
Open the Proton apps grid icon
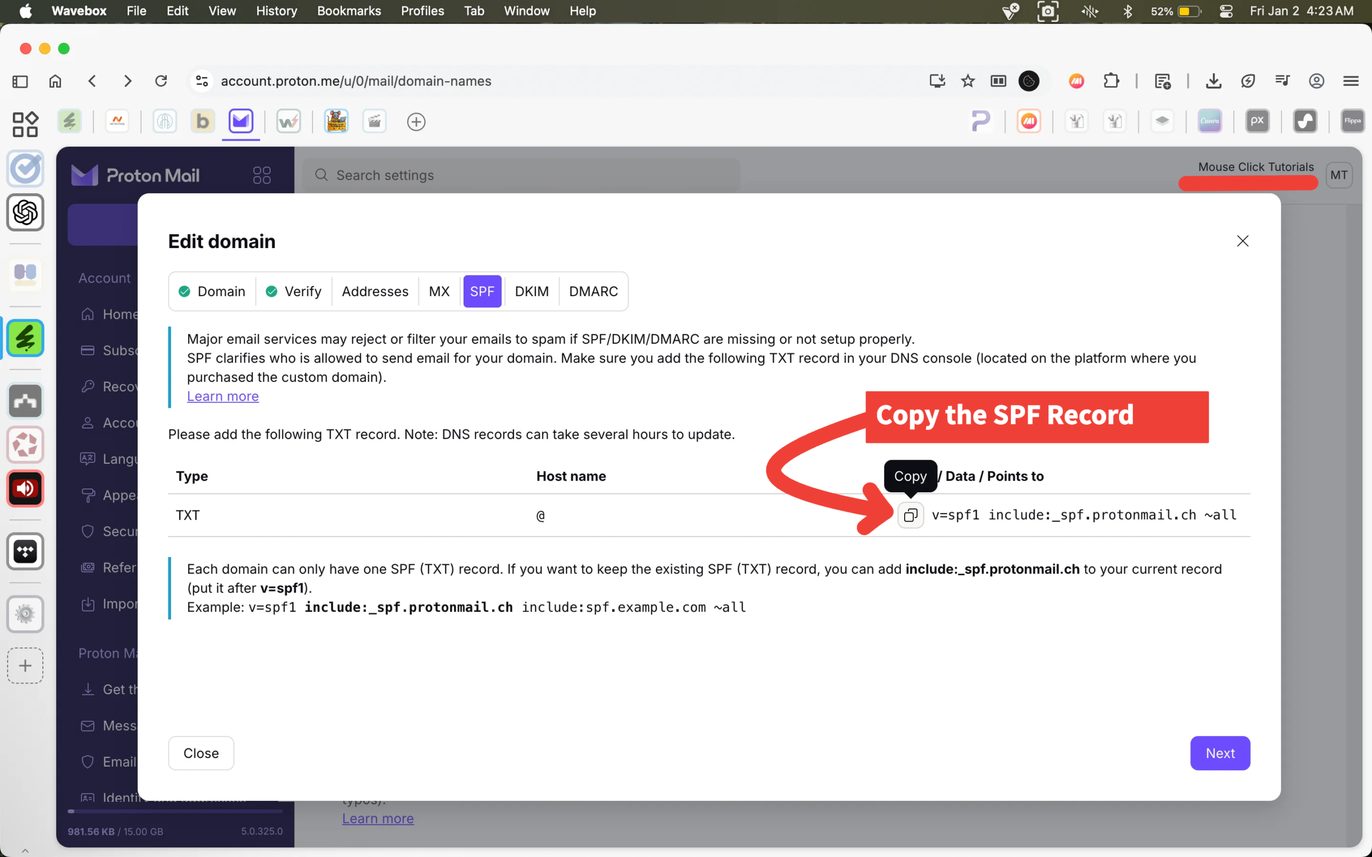click(262, 175)
